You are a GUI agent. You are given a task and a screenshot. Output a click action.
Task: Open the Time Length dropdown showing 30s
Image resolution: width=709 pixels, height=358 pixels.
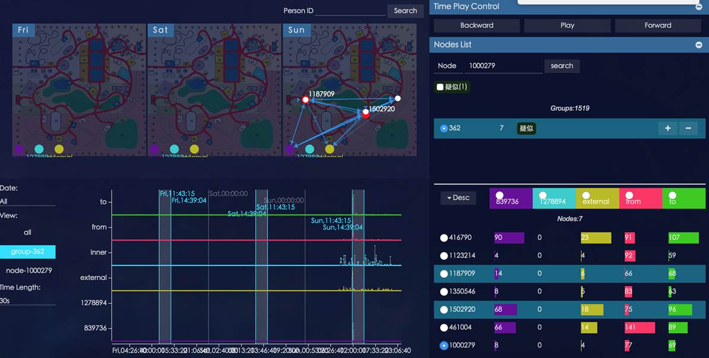[27, 300]
